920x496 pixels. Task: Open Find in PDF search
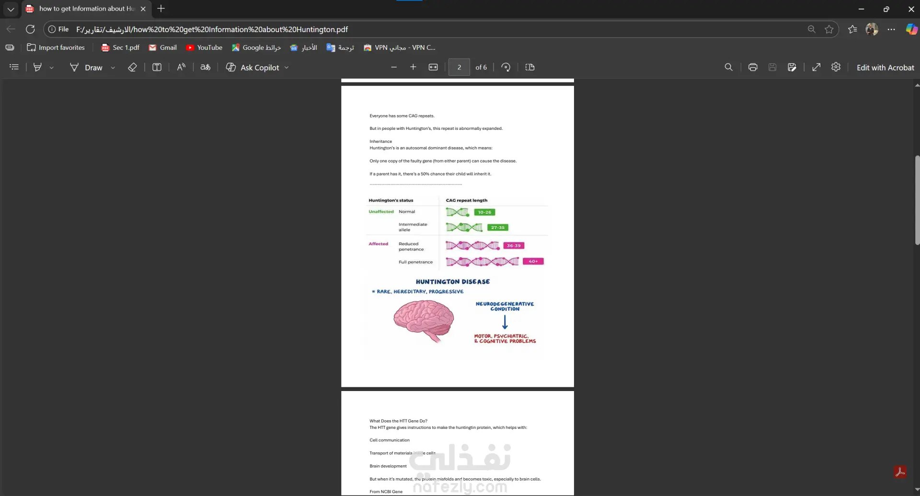pyautogui.click(x=729, y=68)
